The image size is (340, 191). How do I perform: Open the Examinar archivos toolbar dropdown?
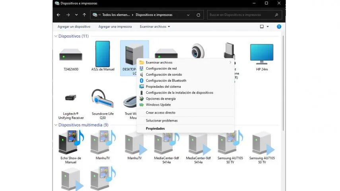pos(169,27)
